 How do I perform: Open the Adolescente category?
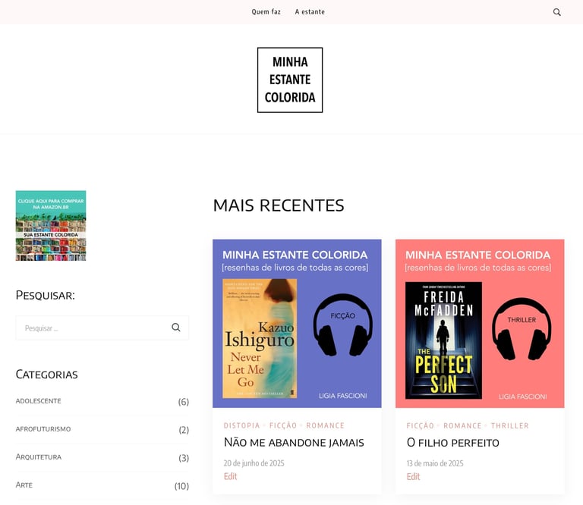coord(38,401)
